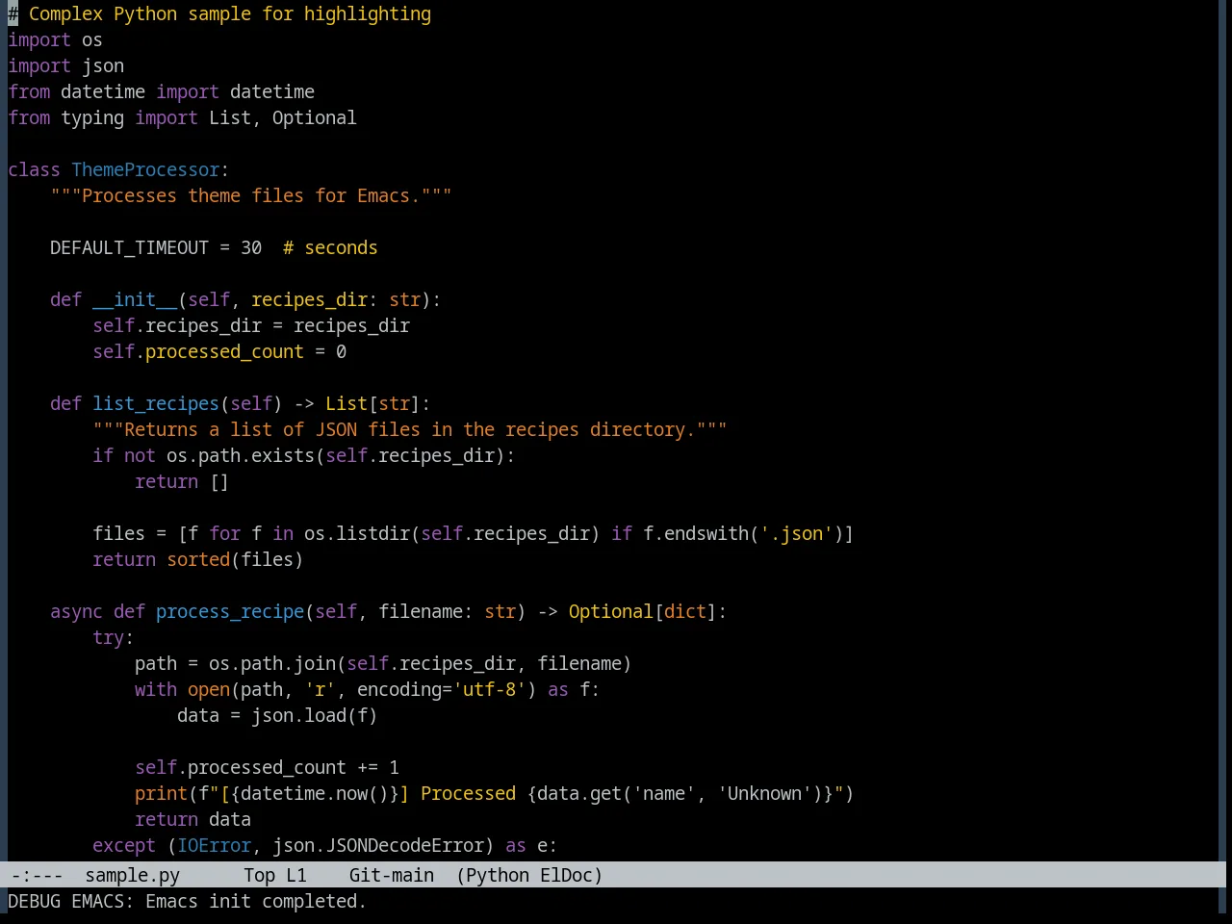This screenshot has height=924, width=1232.
Task: Click 'f.endswith' call
Action: 696,533
